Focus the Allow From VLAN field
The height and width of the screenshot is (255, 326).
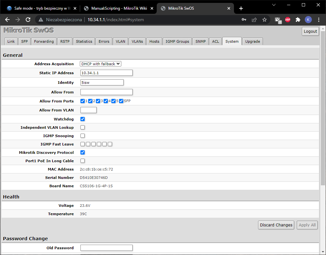(88, 110)
